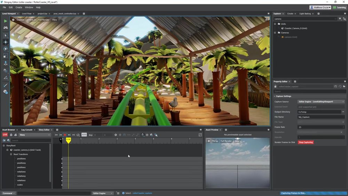This screenshot has height=196, width=348.
Task: Collapse the Units group in Explorer
Action: 275,24
